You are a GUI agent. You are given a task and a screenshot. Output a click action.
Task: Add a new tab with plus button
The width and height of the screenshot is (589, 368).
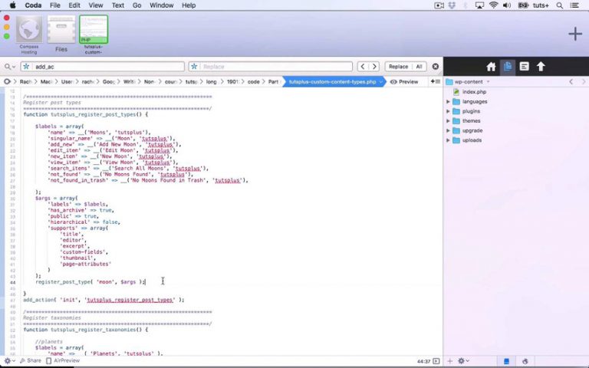point(574,34)
